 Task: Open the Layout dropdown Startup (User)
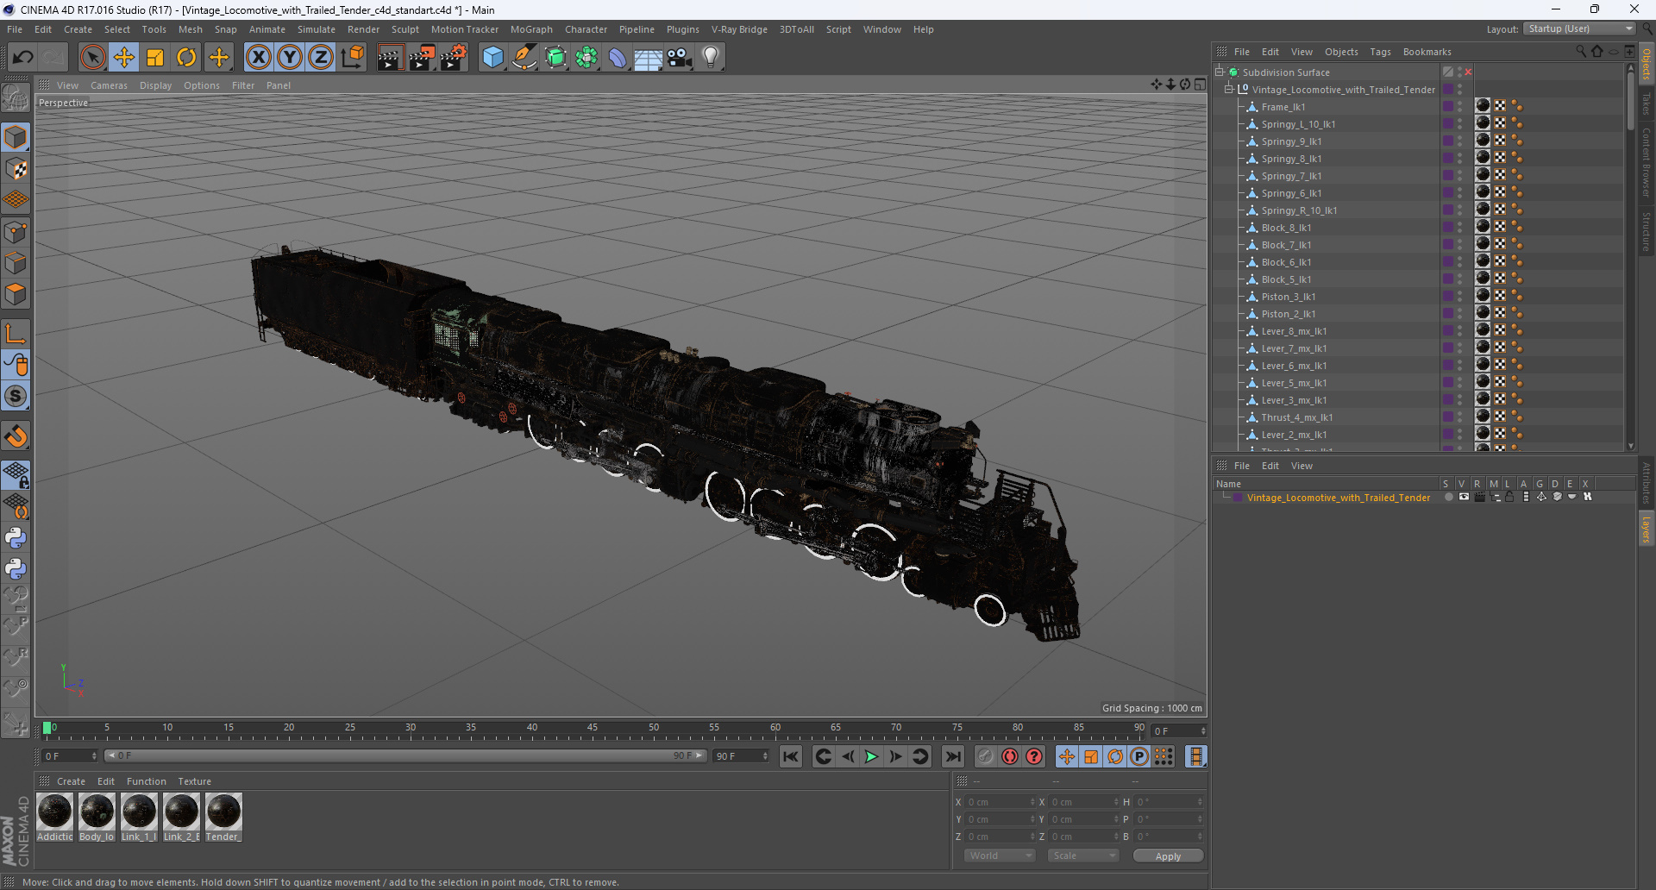(x=1580, y=29)
